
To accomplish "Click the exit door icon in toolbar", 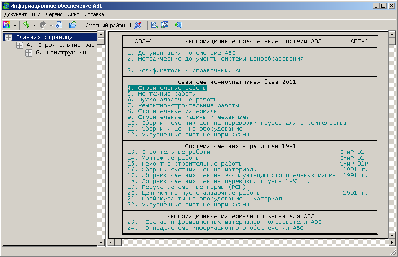I will point(179,25).
